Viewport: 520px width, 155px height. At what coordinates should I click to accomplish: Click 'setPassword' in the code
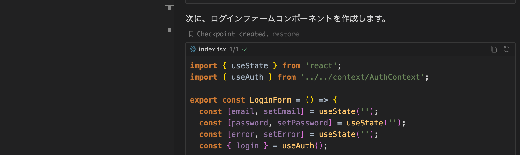(302, 123)
